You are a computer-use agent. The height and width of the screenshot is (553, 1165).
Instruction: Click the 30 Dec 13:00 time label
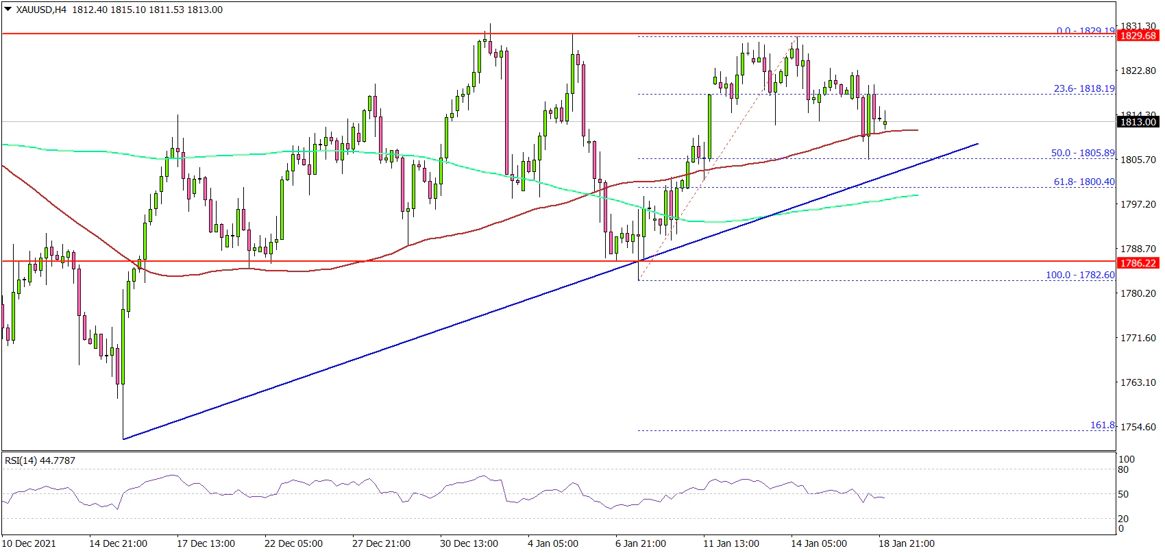(x=469, y=543)
